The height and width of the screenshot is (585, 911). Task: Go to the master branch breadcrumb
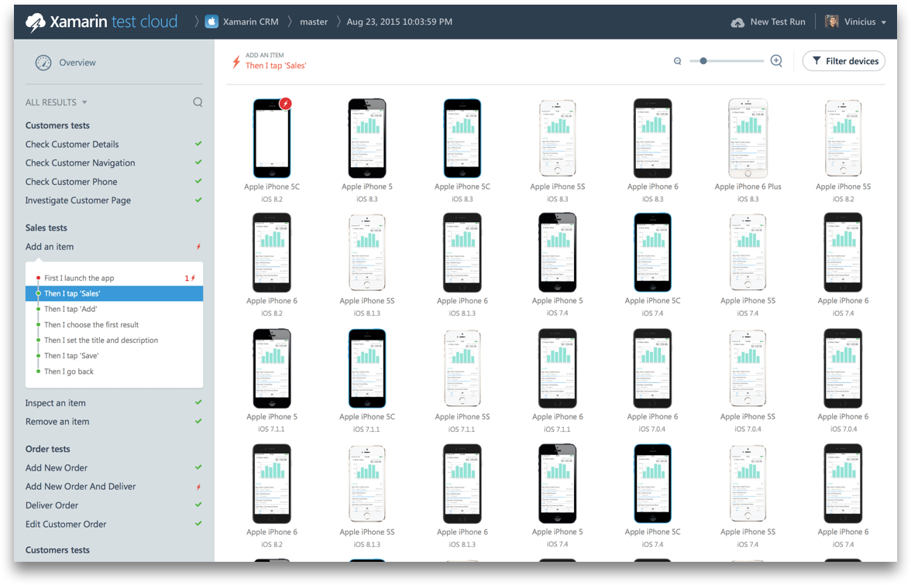(x=314, y=22)
